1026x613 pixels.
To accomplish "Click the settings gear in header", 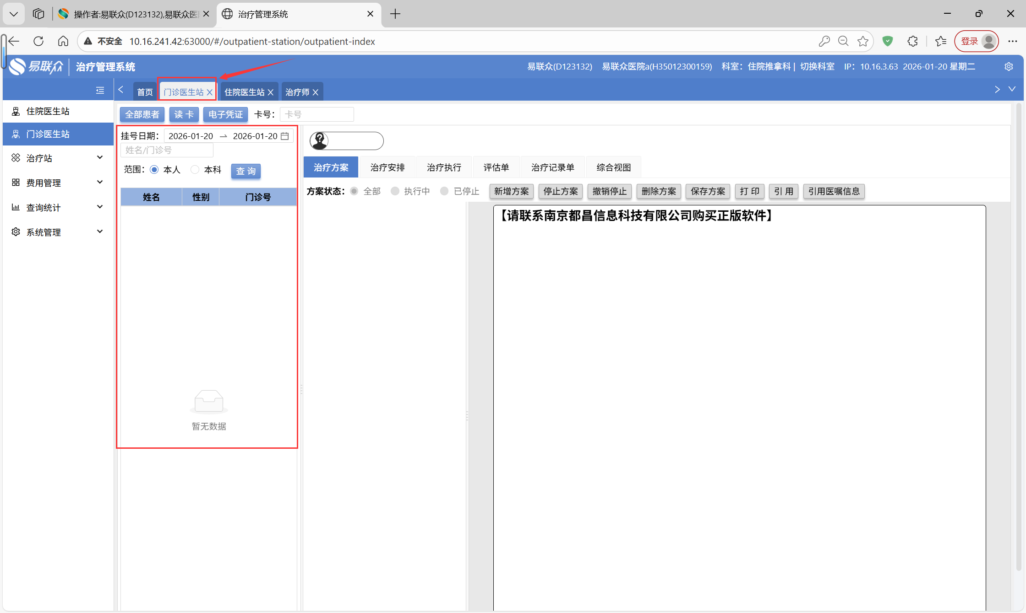I will (1009, 67).
